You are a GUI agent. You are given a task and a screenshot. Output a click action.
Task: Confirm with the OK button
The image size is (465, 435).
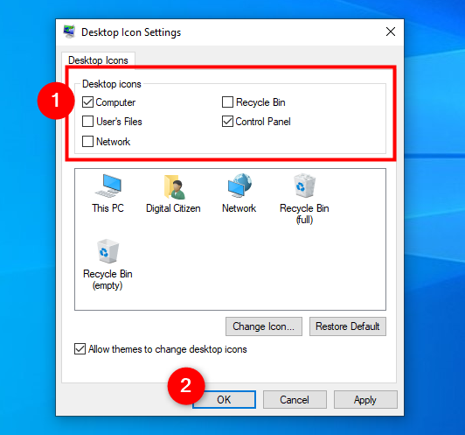(x=224, y=400)
